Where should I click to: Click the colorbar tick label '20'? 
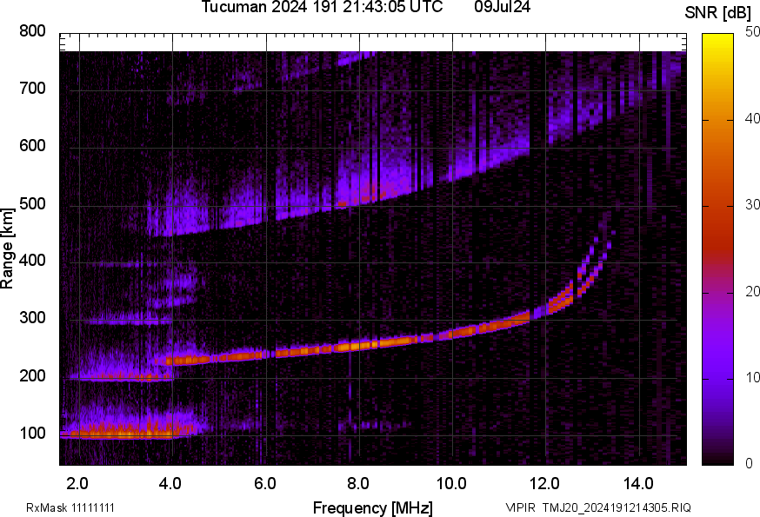click(x=752, y=292)
